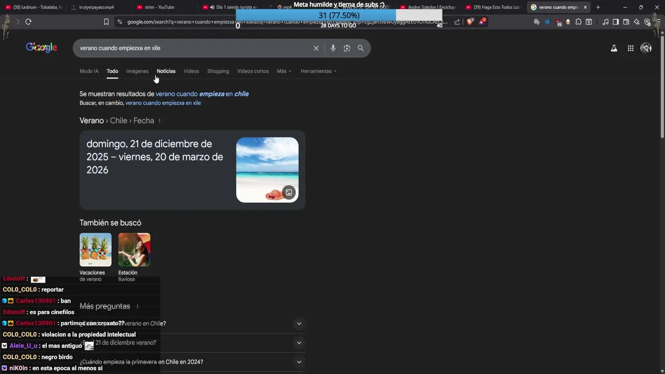Open Search Labs flask icon
The image size is (665, 374).
614,48
